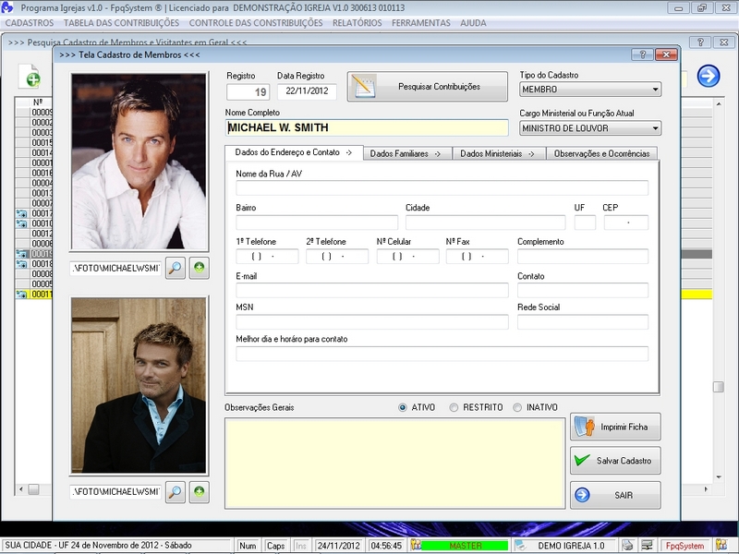Viewport: 739px width, 554px height.
Task: Expand the Cargo Ministerial ou Função Atual dropdown
Action: click(x=655, y=128)
